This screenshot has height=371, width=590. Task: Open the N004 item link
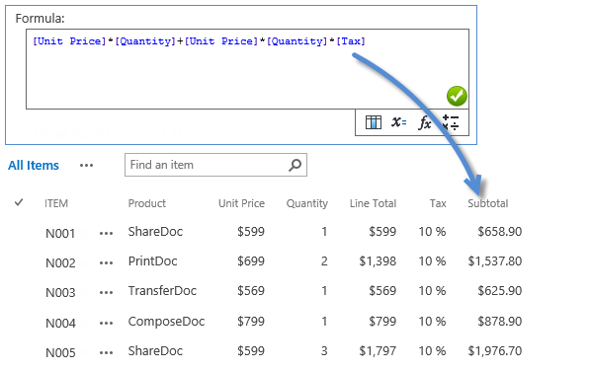click(x=60, y=323)
